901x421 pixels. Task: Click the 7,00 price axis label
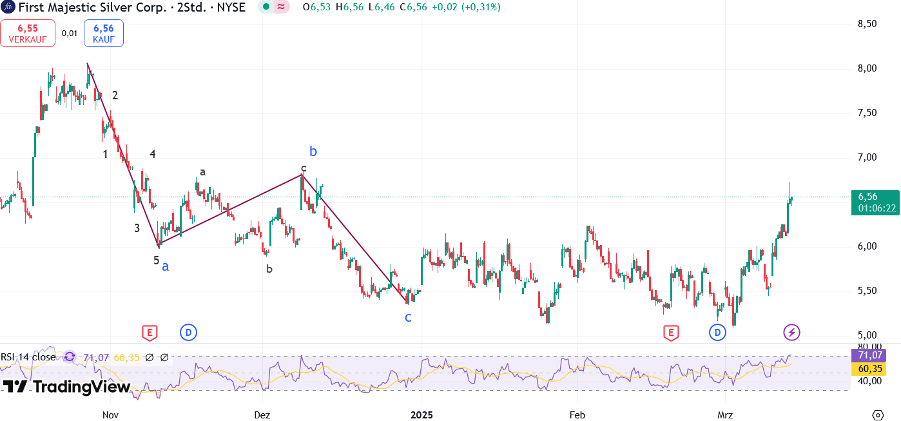tap(867, 157)
